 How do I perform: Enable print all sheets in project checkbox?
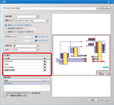[4, 93]
